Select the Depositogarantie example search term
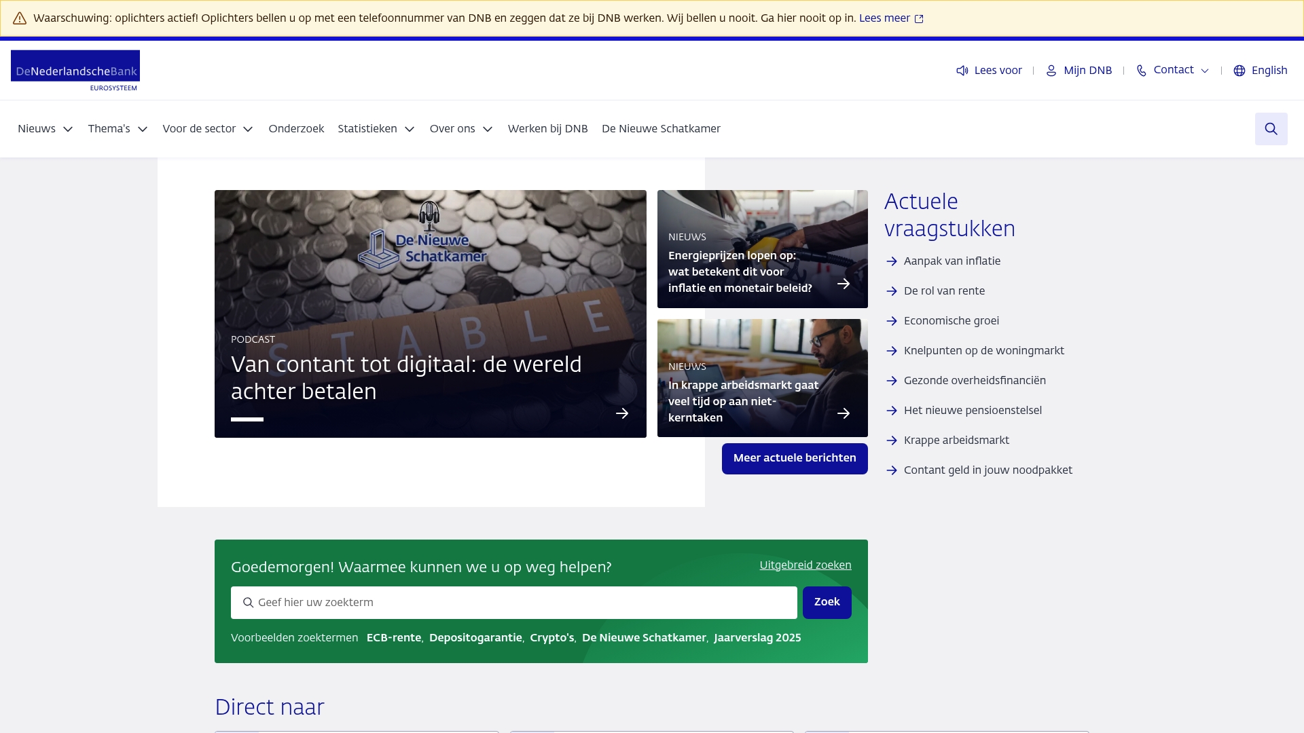The height and width of the screenshot is (733, 1304). [475, 638]
